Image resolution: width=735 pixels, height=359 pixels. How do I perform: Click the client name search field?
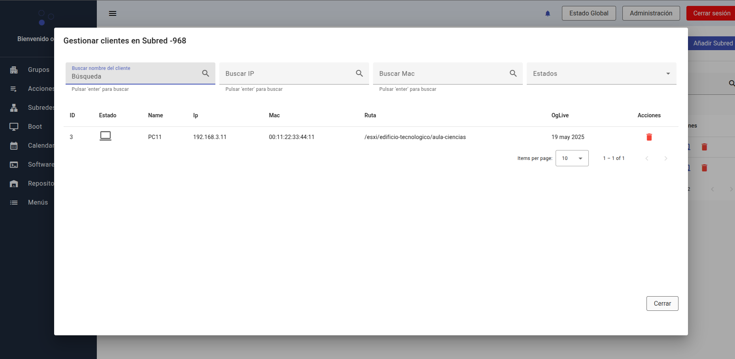tap(134, 76)
